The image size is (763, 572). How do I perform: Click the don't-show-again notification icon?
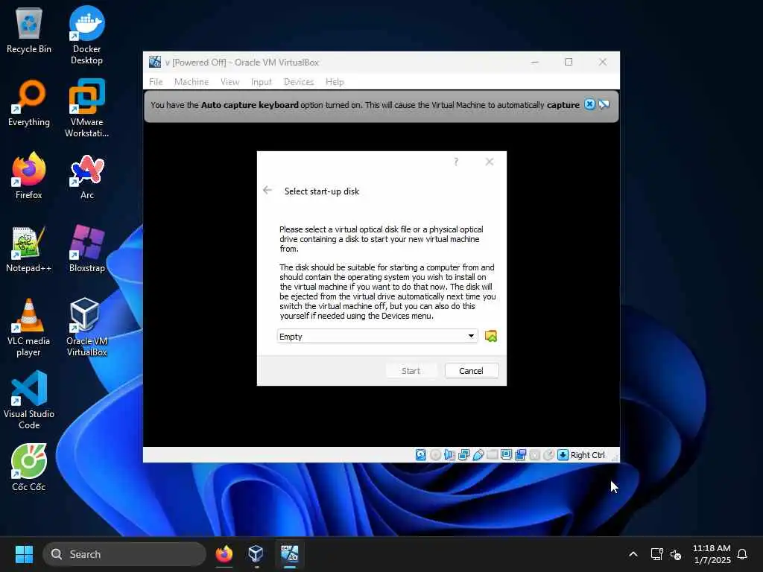604,104
